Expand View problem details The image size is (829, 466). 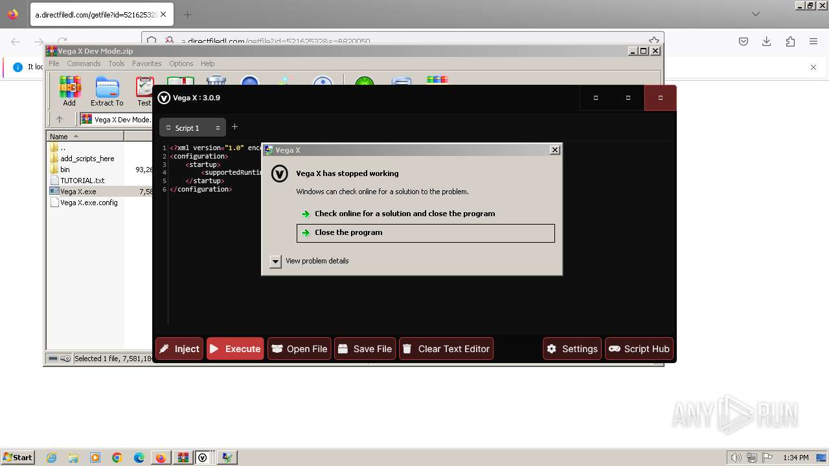[275, 261]
